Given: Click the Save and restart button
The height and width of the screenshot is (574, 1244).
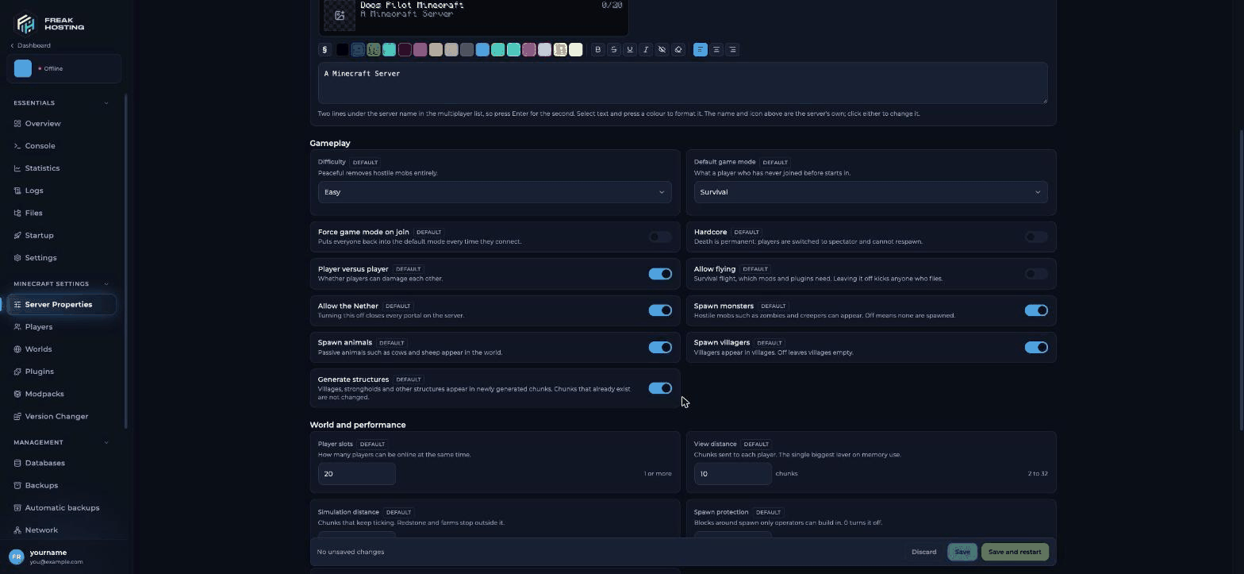Looking at the screenshot, I should point(1015,552).
